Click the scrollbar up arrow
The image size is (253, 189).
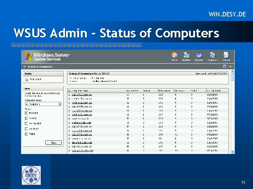233,71
